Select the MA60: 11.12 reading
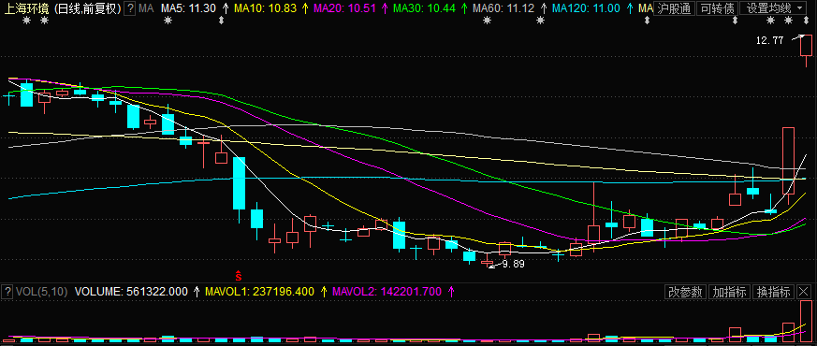The width and height of the screenshot is (817, 346). coord(503,7)
